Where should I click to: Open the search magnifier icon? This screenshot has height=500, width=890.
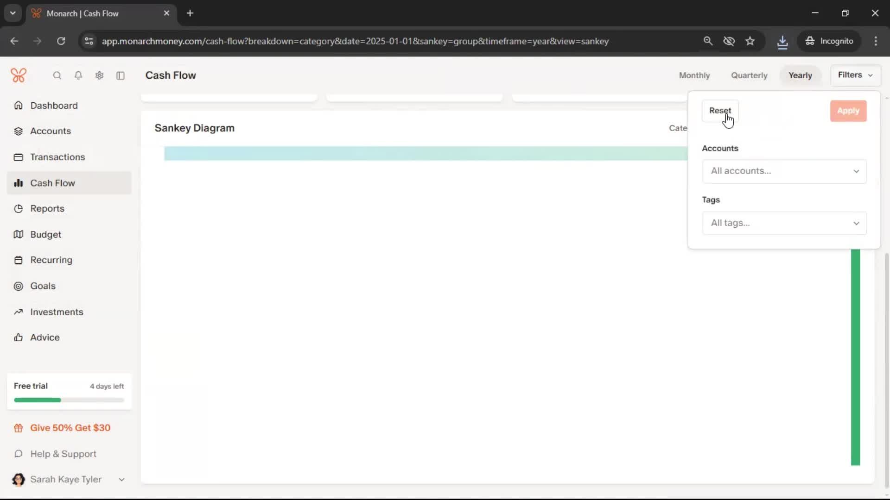click(57, 75)
